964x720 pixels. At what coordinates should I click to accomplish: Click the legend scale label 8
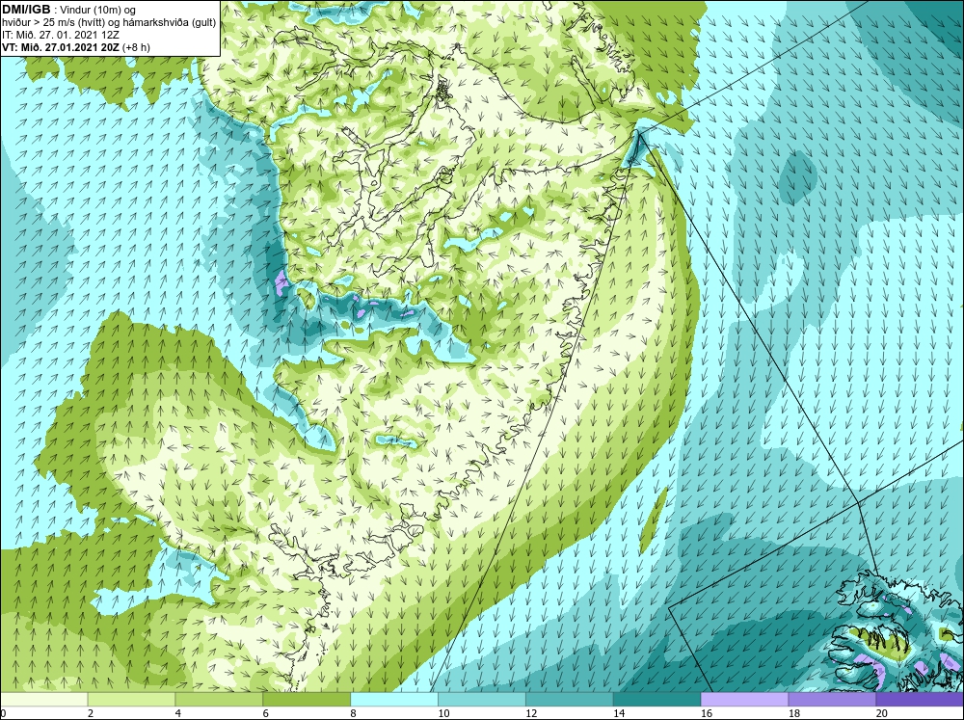[x=354, y=713]
